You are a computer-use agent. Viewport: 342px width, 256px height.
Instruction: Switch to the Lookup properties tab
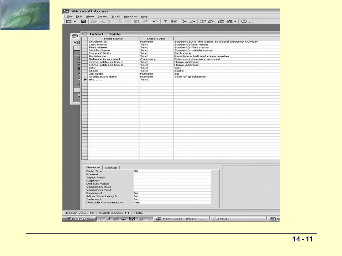[111, 167]
